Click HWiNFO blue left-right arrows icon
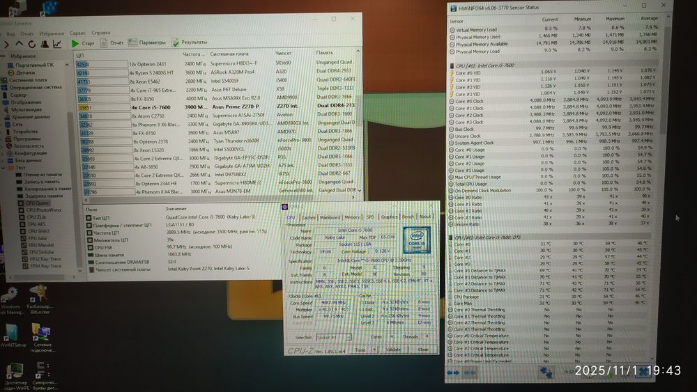 tap(454, 373)
